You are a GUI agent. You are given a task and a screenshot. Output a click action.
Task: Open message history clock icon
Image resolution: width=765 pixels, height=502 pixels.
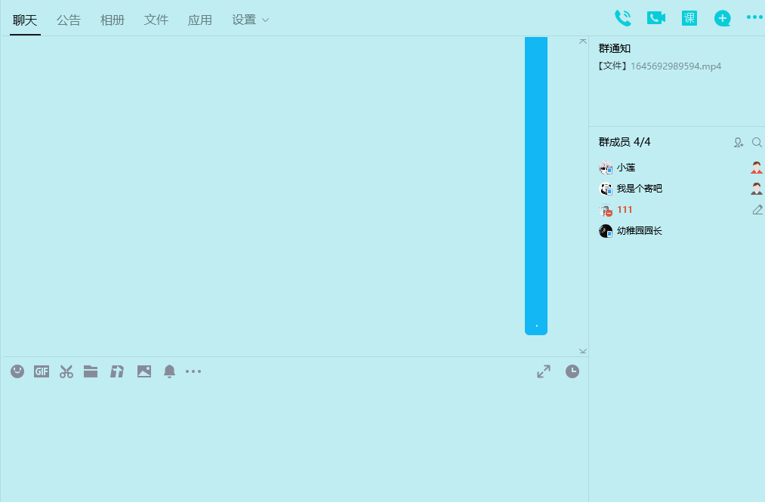click(572, 371)
